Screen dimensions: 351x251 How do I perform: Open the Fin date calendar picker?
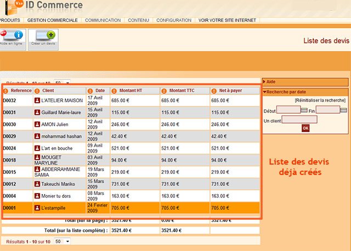344,110
